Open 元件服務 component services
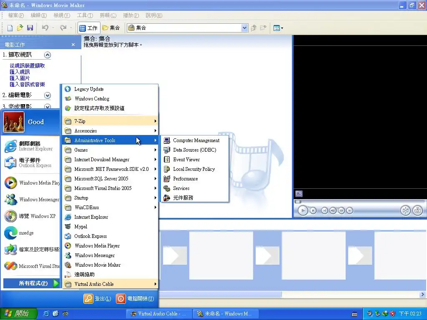 (x=195, y=198)
